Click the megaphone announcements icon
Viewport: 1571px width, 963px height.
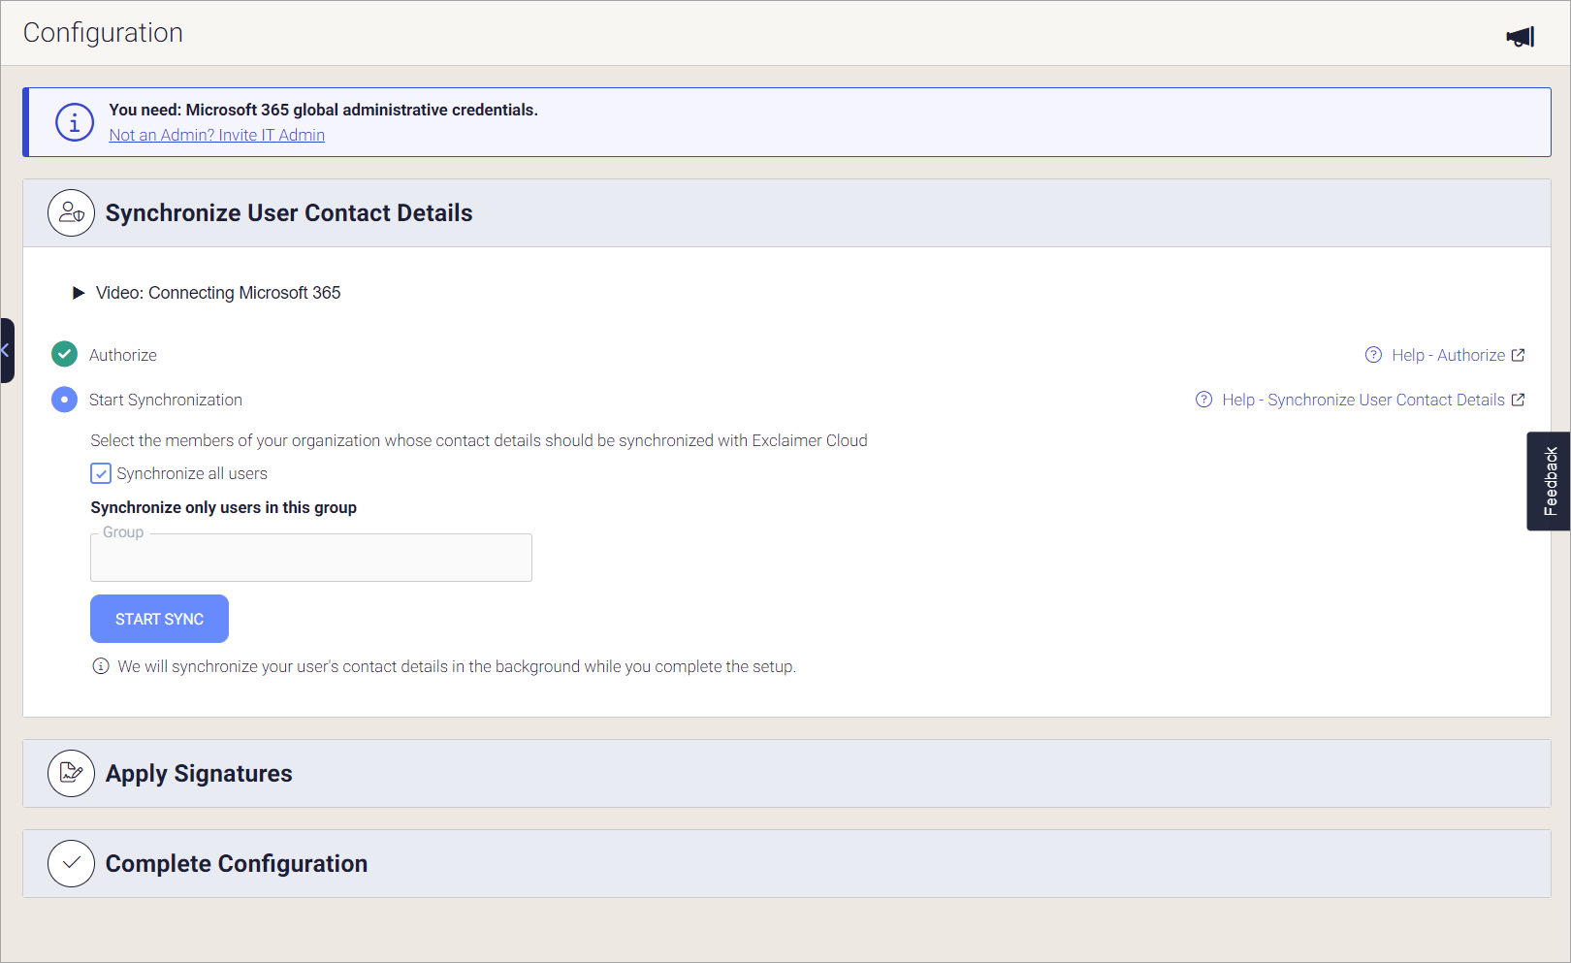(1520, 35)
